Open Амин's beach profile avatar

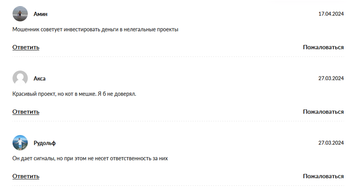tap(20, 14)
